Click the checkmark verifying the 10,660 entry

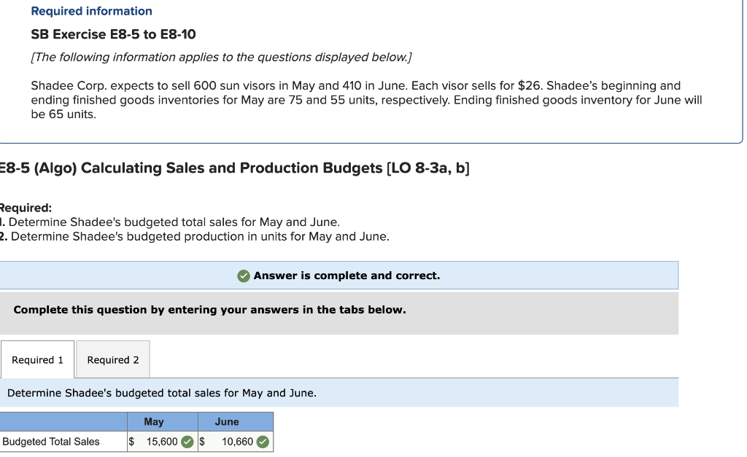tap(264, 442)
